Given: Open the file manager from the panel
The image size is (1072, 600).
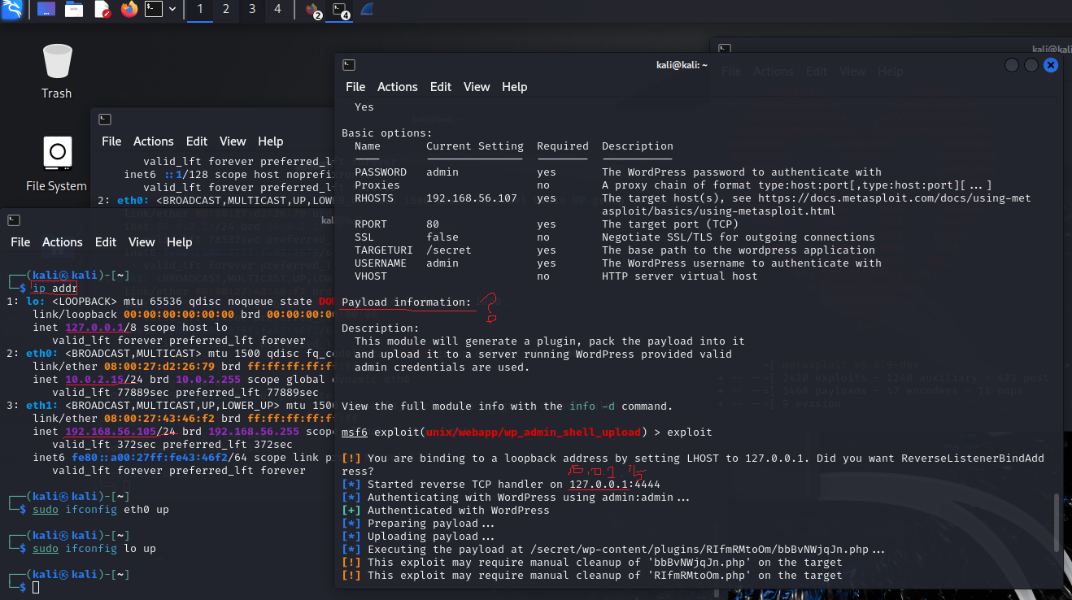Looking at the screenshot, I should [x=74, y=10].
